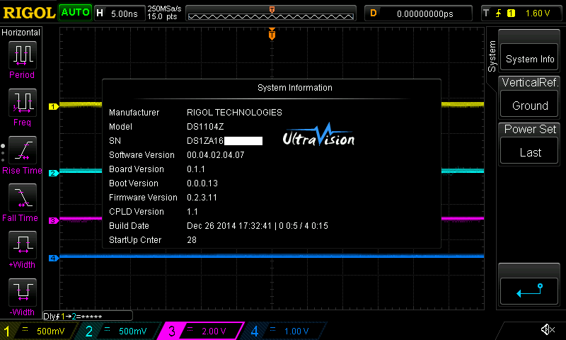The image size is (566, 340).
Task: Click the blue return arrow menu button
Action: [x=529, y=291]
